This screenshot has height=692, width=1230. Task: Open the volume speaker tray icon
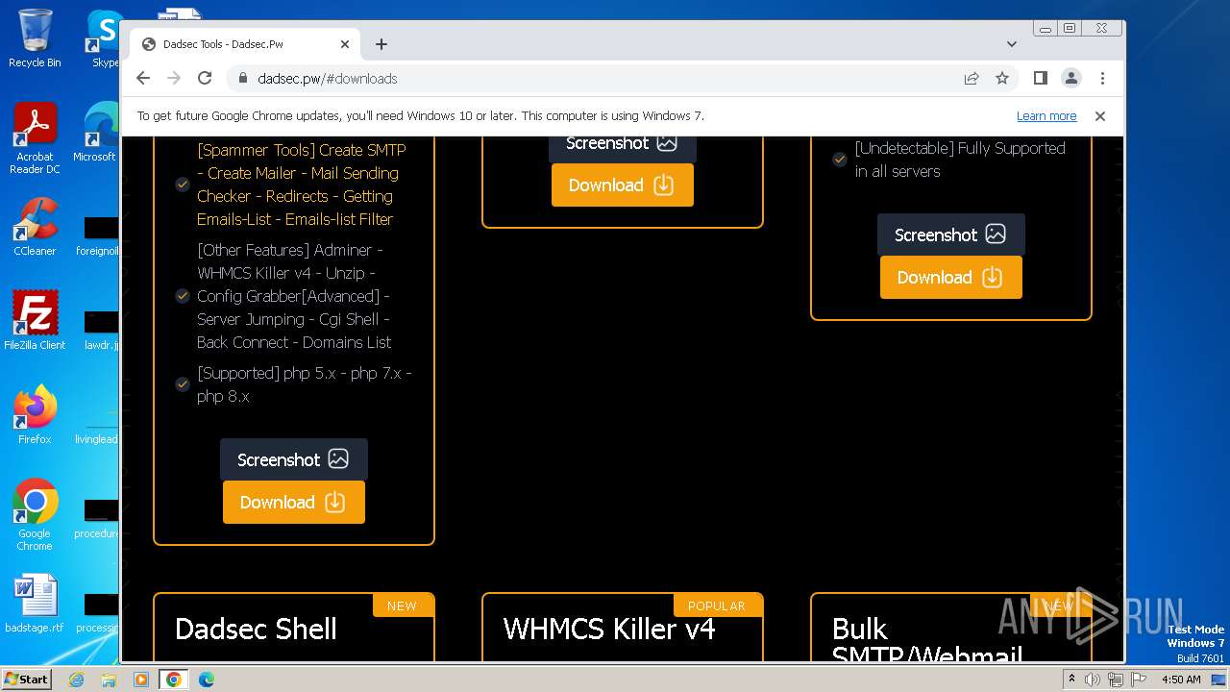1093,680
